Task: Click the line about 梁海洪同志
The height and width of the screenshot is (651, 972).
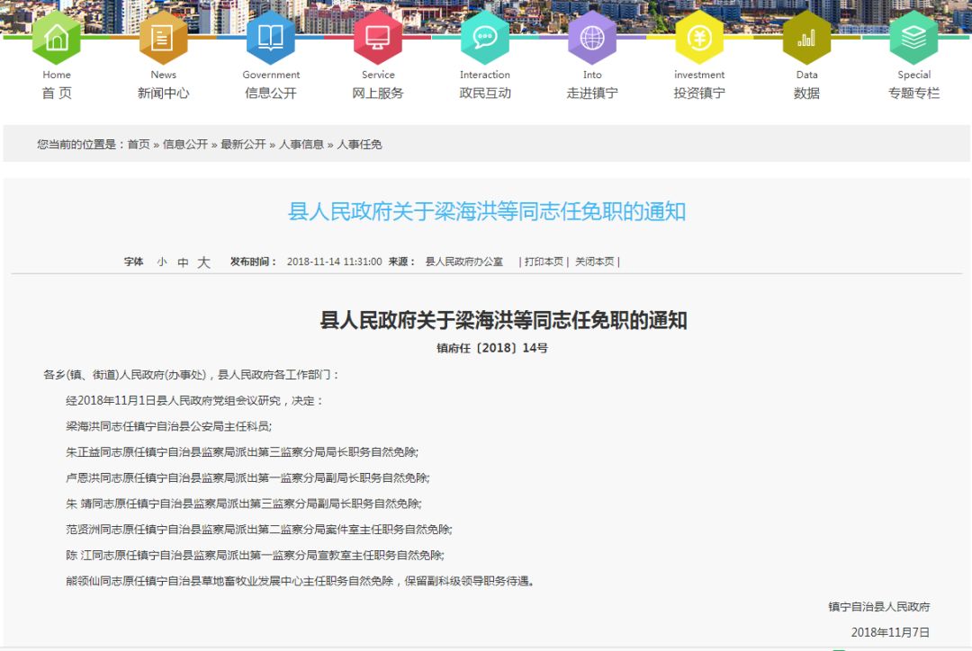Action: 169,426
